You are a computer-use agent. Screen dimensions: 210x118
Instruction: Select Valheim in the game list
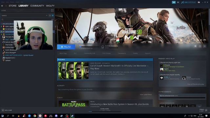[8, 60]
